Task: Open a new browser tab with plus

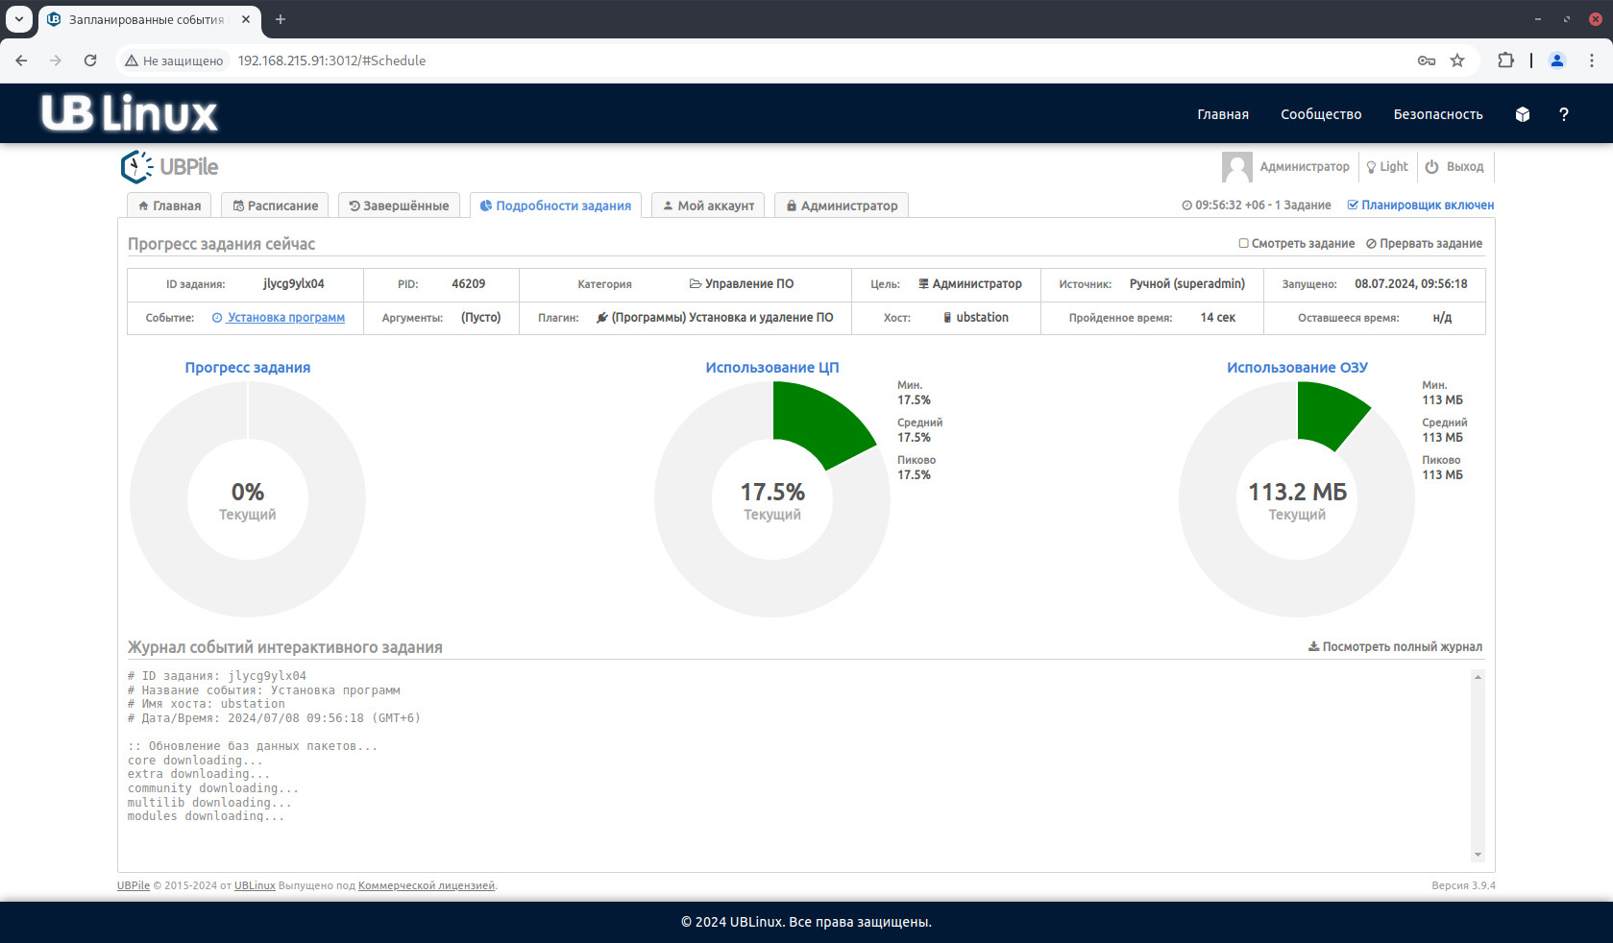Action: [281, 19]
